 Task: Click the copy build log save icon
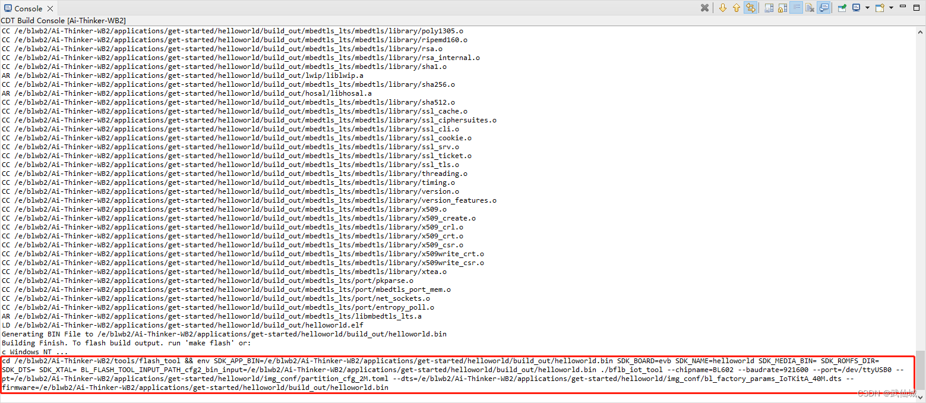click(769, 8)
